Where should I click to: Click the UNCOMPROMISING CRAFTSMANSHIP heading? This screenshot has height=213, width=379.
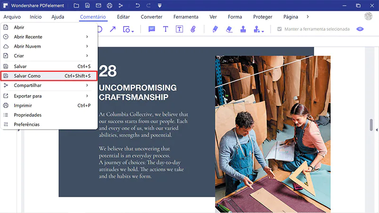(137, 92)
